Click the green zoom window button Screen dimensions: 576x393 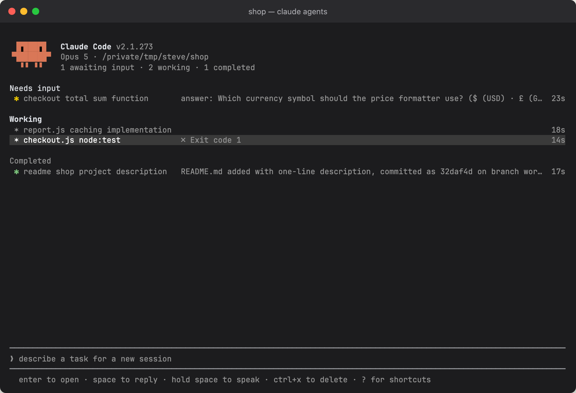coord(36,11)
